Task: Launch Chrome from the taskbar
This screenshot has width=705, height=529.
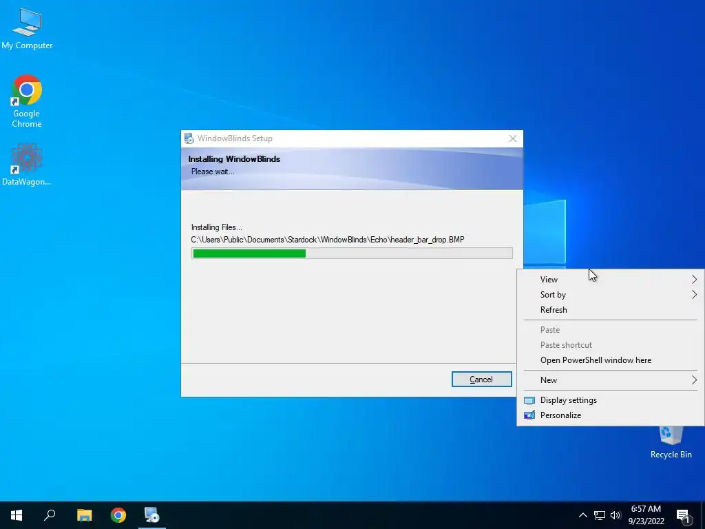Action: [118, 515]
